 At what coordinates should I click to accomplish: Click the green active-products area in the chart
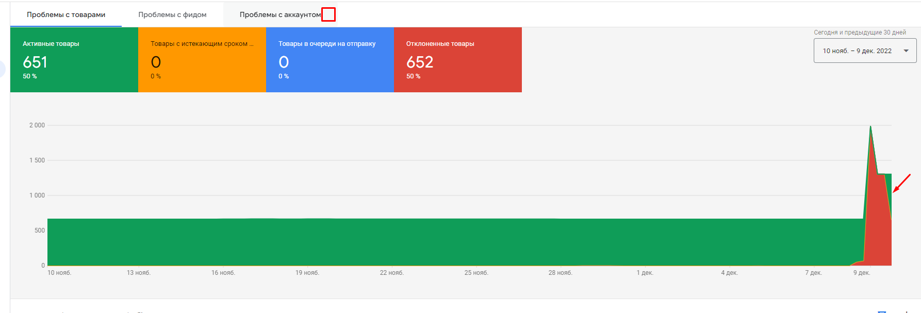pos(454,242)
